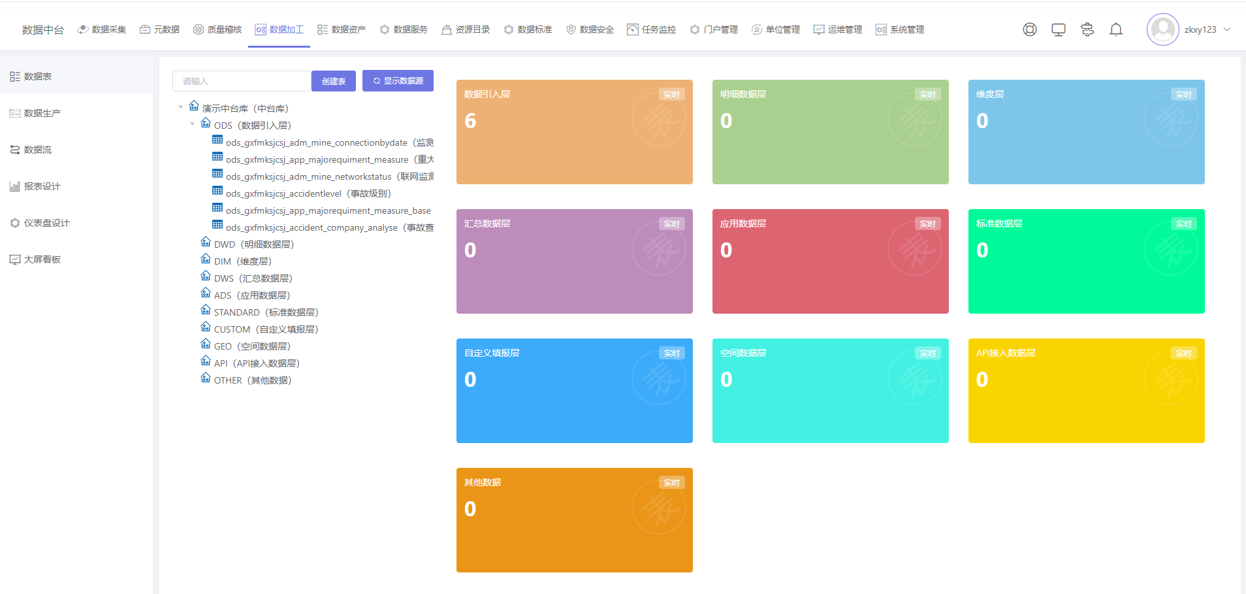Click the robot assistant icon in header

coord(1087,29)
